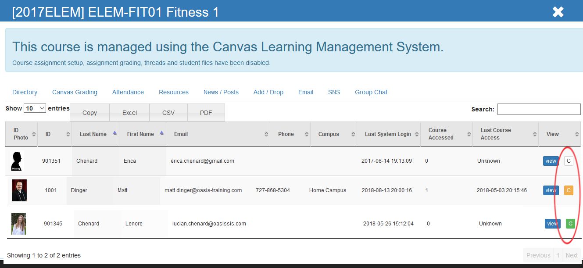This screenshot has height=268, width=583.
Task: Export the table as CSV
Action: coord(168,113)
